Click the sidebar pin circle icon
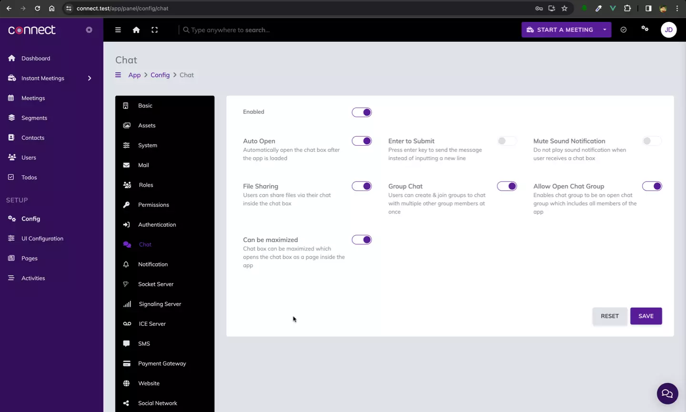 click(89, 30)
